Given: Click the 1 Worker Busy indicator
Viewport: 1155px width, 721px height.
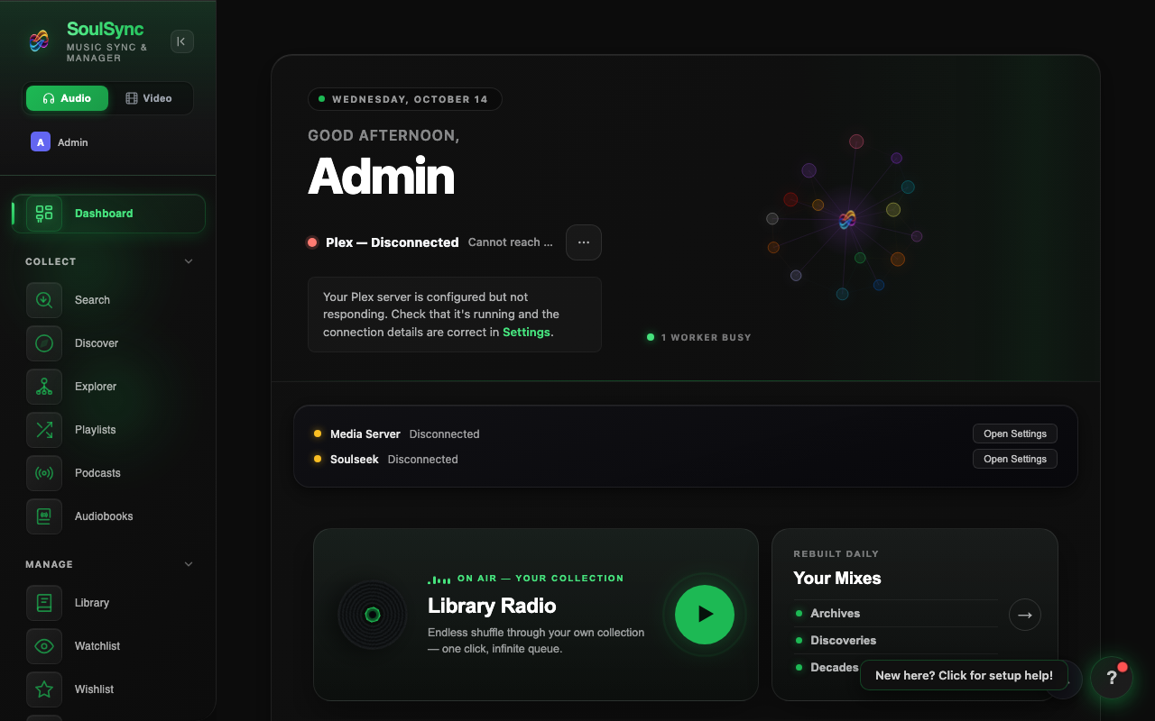Looking at the screenshot, I should [x=699, y=337].
